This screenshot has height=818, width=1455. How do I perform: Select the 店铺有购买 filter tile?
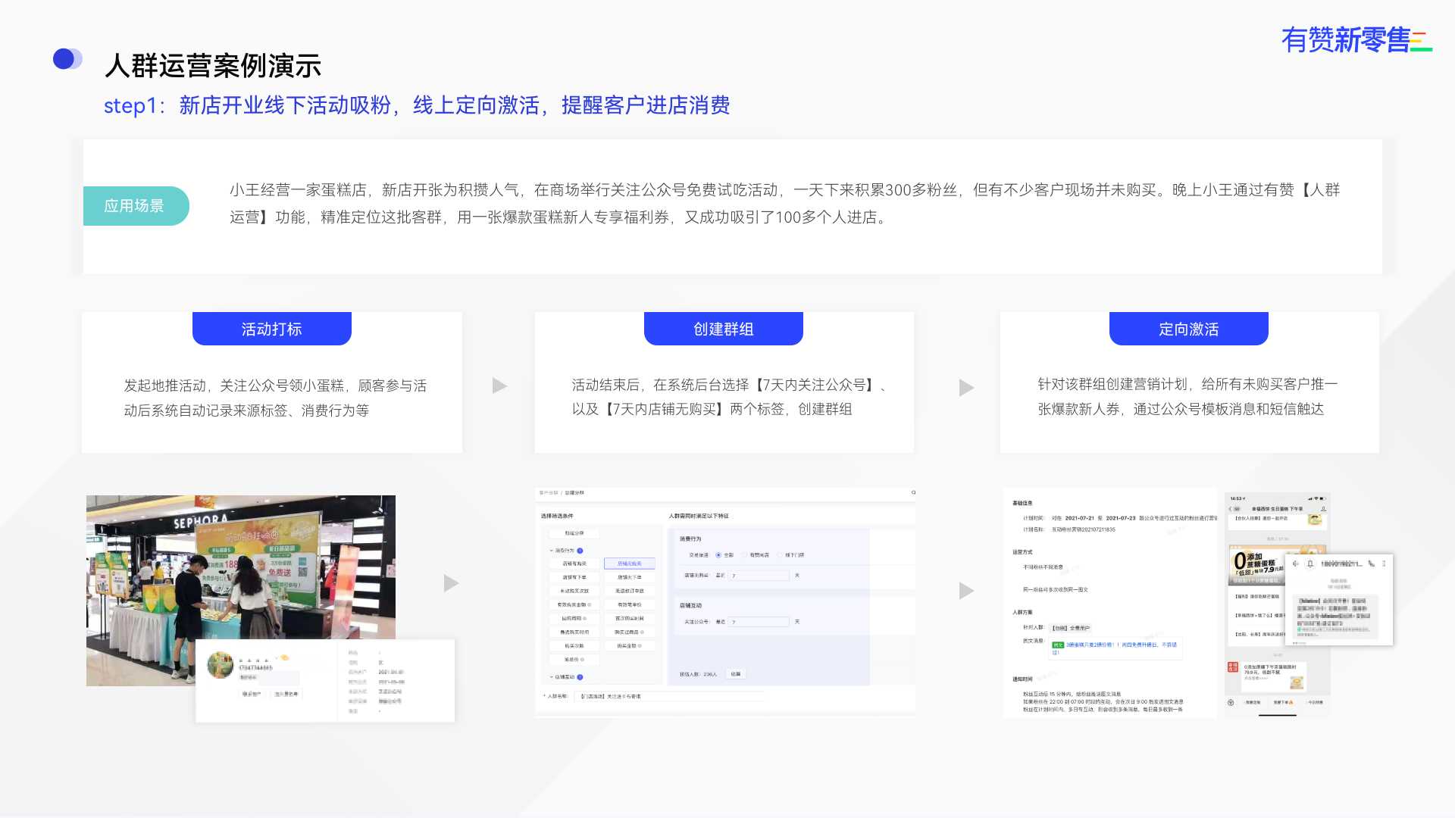[574, 564]
